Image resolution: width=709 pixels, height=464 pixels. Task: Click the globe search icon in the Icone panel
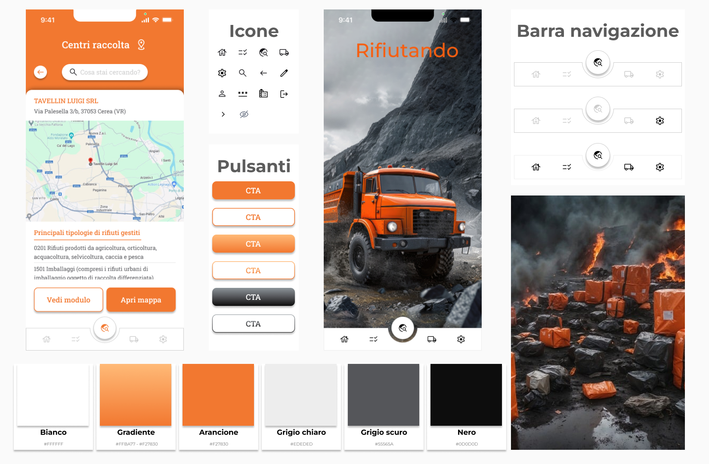(263, 52)
